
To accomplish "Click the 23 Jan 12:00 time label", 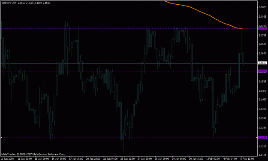I will [127, 159].
